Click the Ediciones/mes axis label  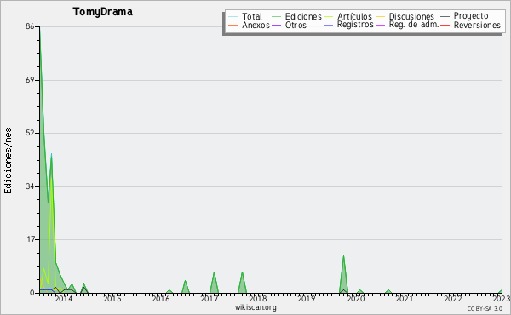pyautogui.click(x=8, y=161)
